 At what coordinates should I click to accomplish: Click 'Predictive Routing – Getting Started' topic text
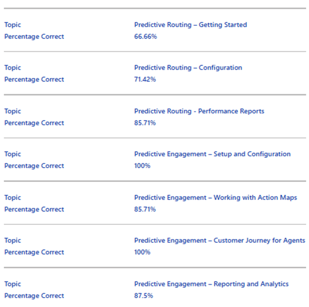click(190, 25)
